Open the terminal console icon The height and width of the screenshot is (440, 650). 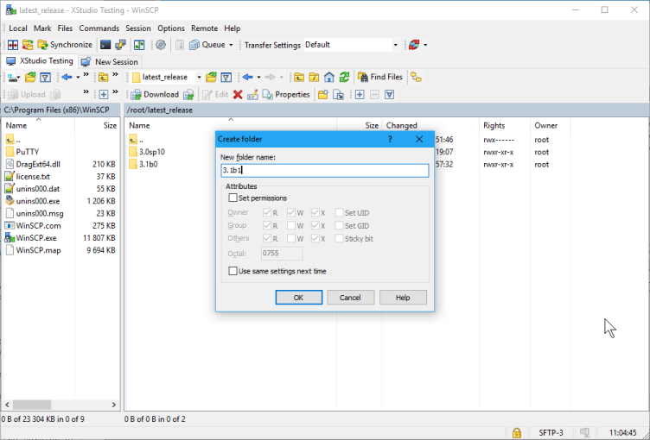[x=105, y=45]
